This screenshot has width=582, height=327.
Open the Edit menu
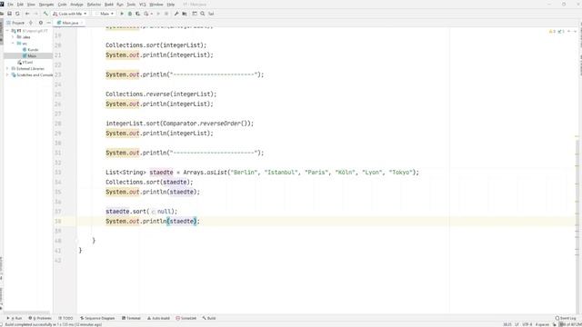pyautogui.click(x=20, y=5)
